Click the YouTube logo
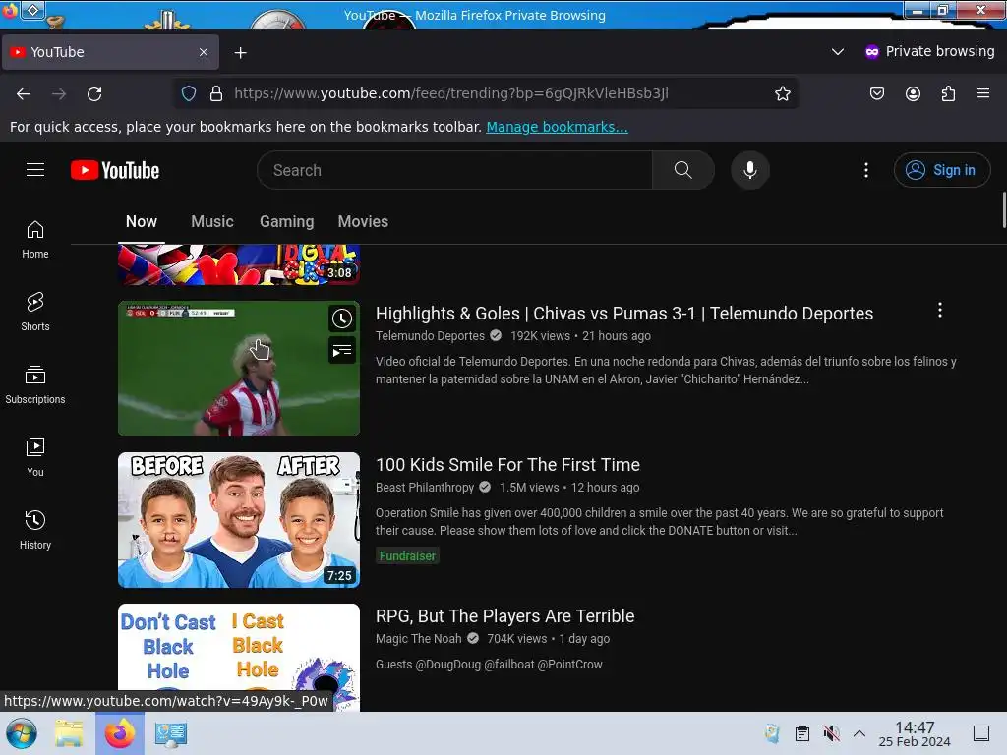This screenshot has width=1007, height=755. 115,170
